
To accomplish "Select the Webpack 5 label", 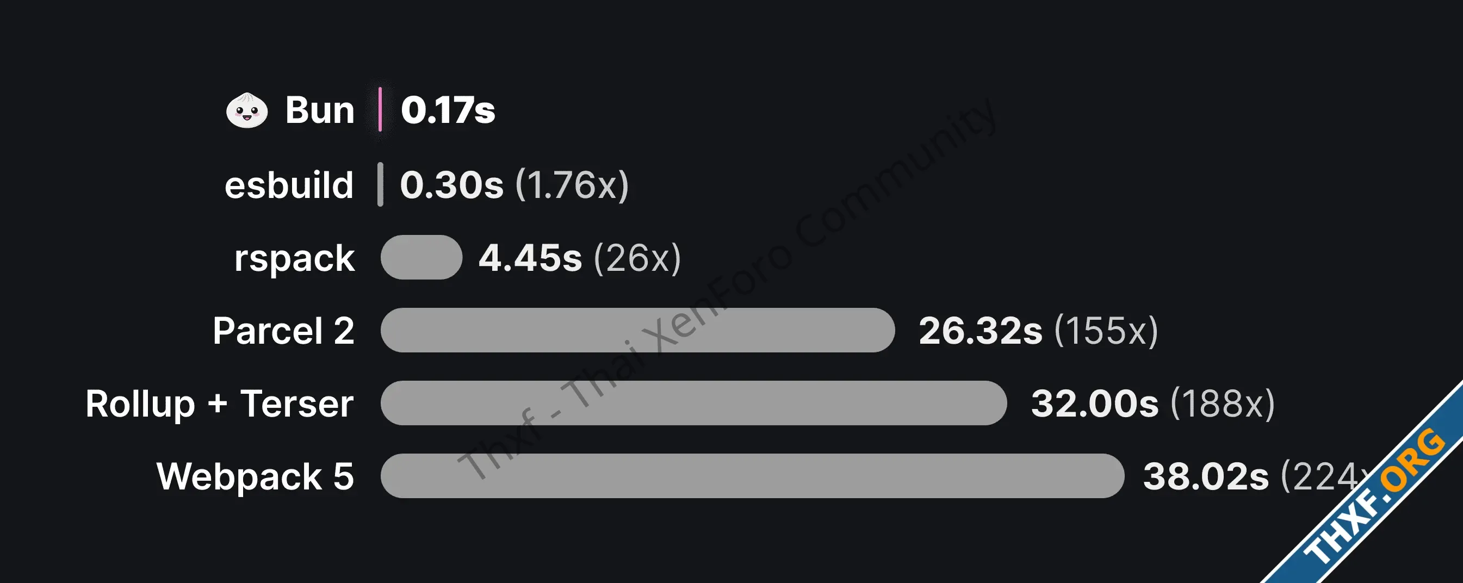I will coord(255,476).
